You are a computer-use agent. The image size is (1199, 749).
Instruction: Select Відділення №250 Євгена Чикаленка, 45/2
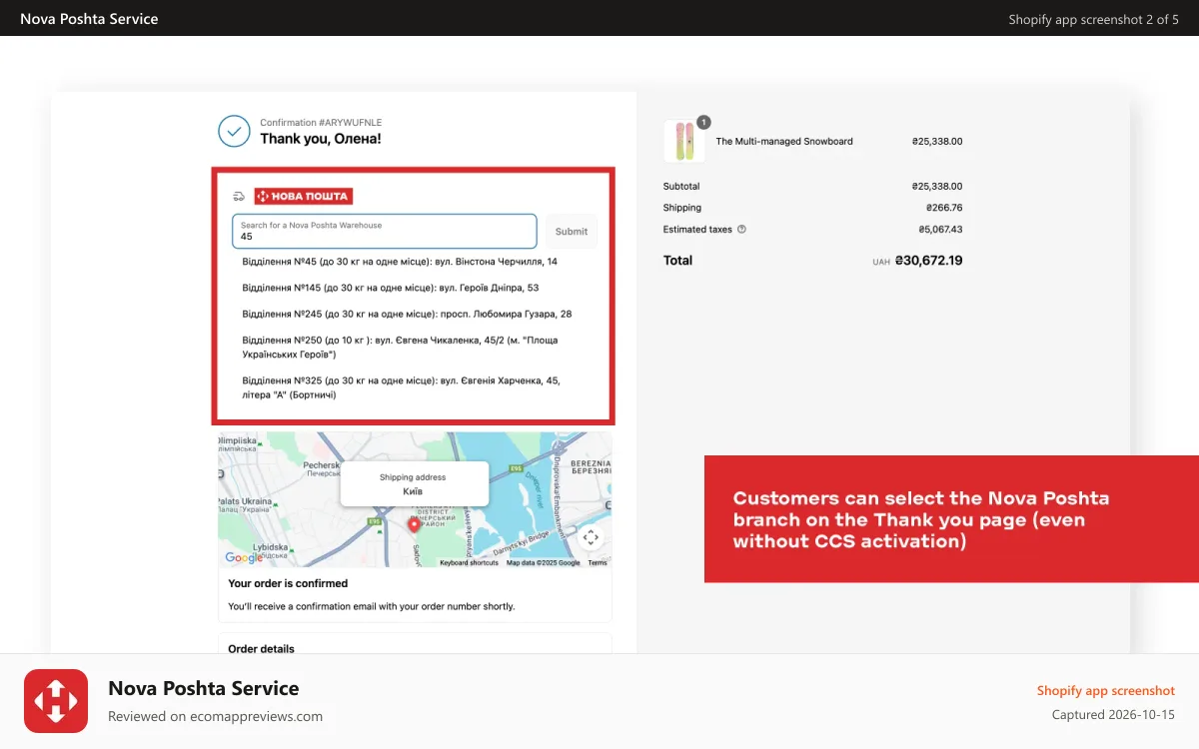point(400,347)
